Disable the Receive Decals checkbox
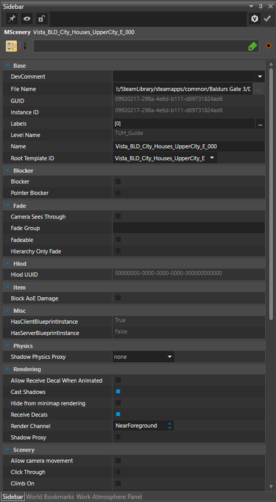 (118, 414)
